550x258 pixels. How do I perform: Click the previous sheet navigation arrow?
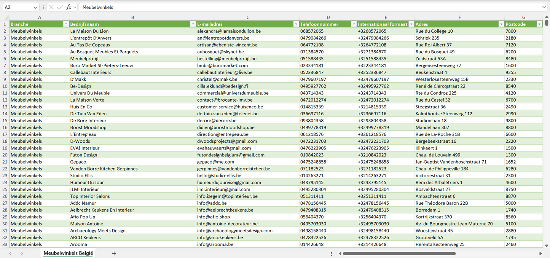pyautogui.click(x=10, y=253)
